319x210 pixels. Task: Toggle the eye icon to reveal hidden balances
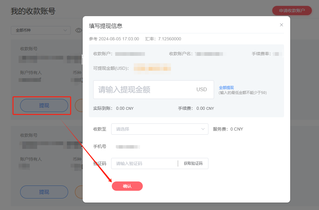[x=78, y=30]
